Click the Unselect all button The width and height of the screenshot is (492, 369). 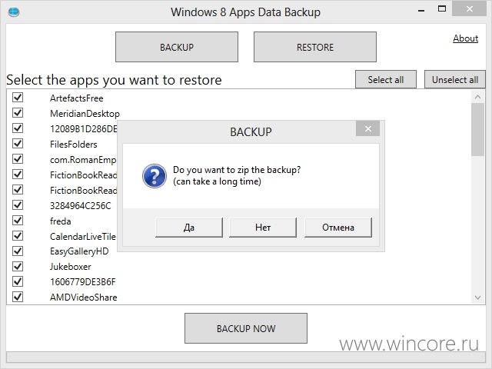[455, 80]
